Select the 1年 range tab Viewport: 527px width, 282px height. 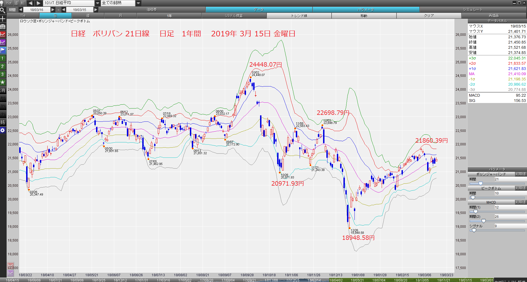(169, 16)
